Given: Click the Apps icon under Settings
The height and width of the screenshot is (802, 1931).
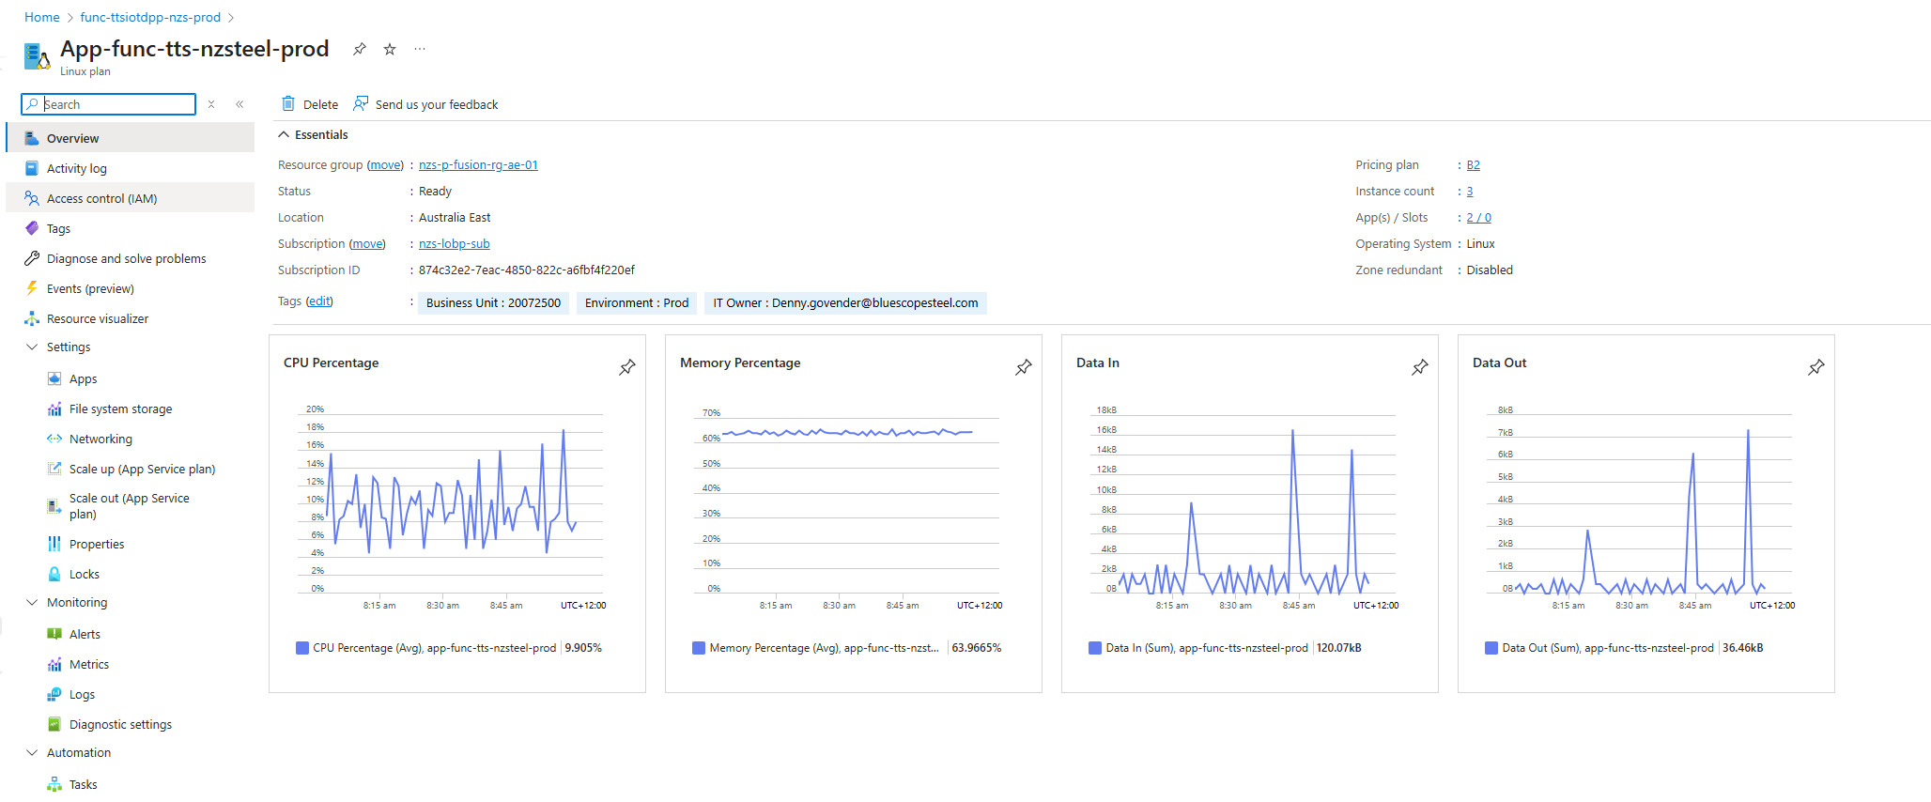Looking at the screenshot, I should [x=54, y=378].
